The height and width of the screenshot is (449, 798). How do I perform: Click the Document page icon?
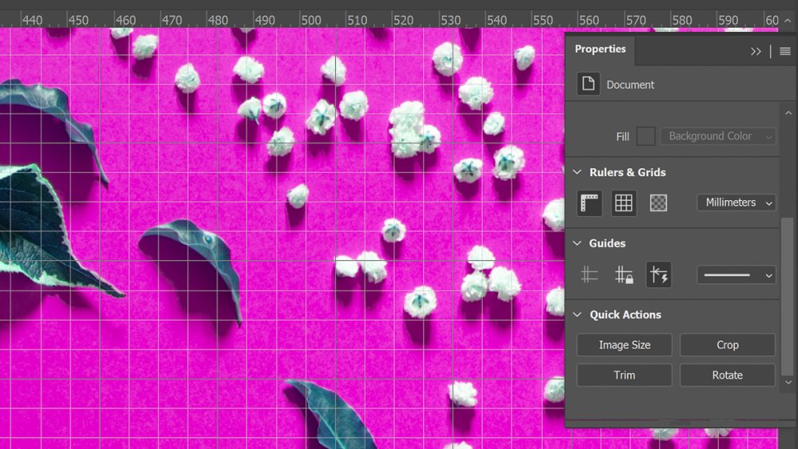click(588, 84)
